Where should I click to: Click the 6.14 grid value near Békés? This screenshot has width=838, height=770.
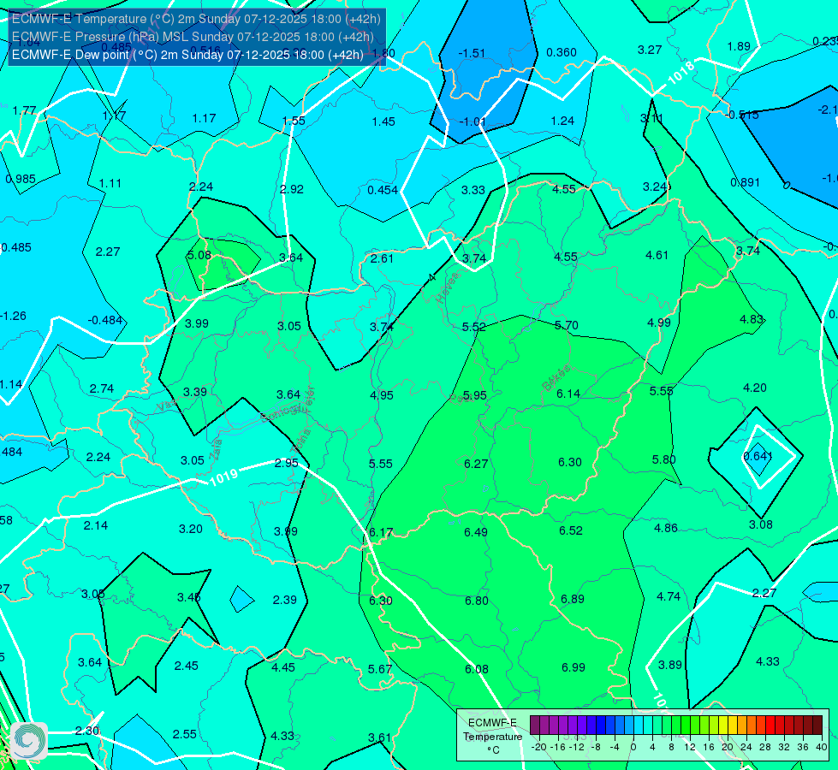[568, 394]
